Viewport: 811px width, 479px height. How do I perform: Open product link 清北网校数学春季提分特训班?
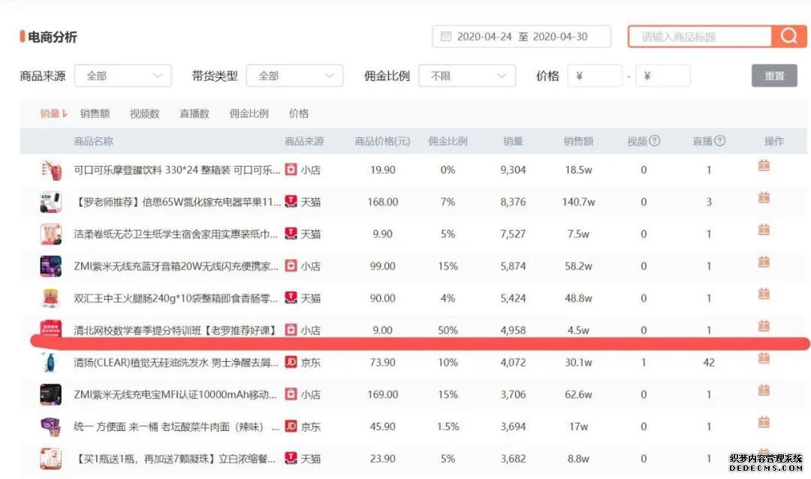(175, 330)
